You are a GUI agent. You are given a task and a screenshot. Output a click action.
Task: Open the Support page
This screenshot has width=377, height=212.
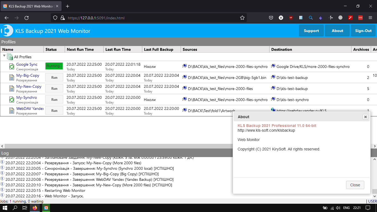tap(311, 31)
